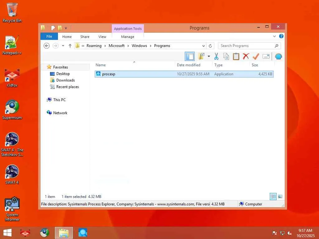Click the Paste clipboard icon
Viewport: 319px width, 239px height.
[236, 56]
